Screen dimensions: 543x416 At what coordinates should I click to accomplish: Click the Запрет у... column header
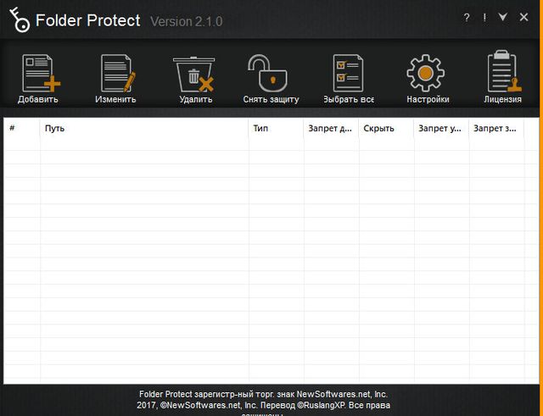(441, 129)
